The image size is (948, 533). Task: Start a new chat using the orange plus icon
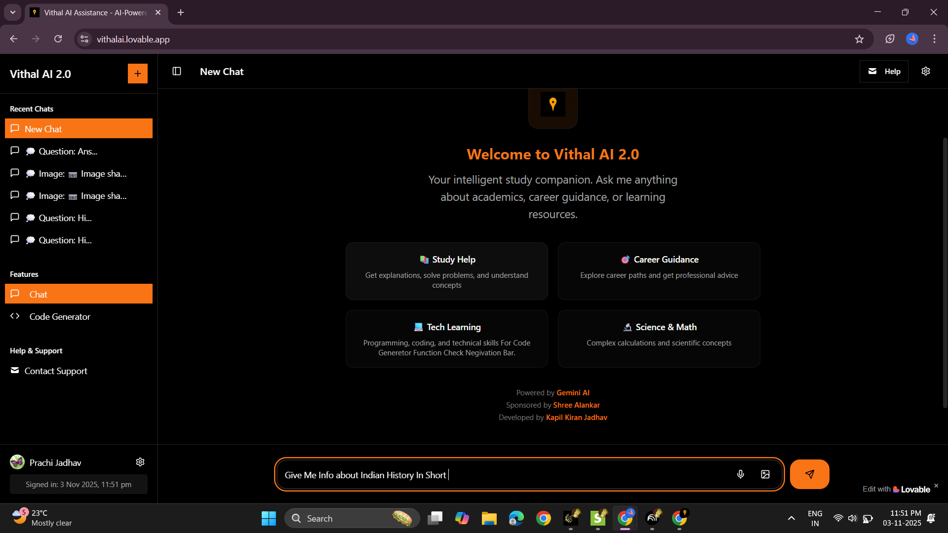[137, 73]
